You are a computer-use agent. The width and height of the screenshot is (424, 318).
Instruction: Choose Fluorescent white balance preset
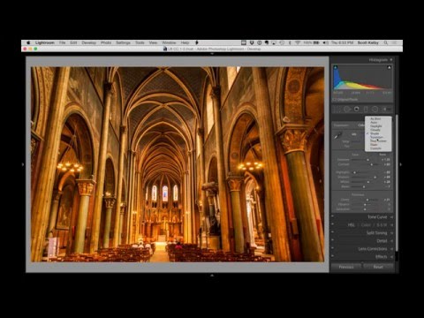[x=378, y=140]
